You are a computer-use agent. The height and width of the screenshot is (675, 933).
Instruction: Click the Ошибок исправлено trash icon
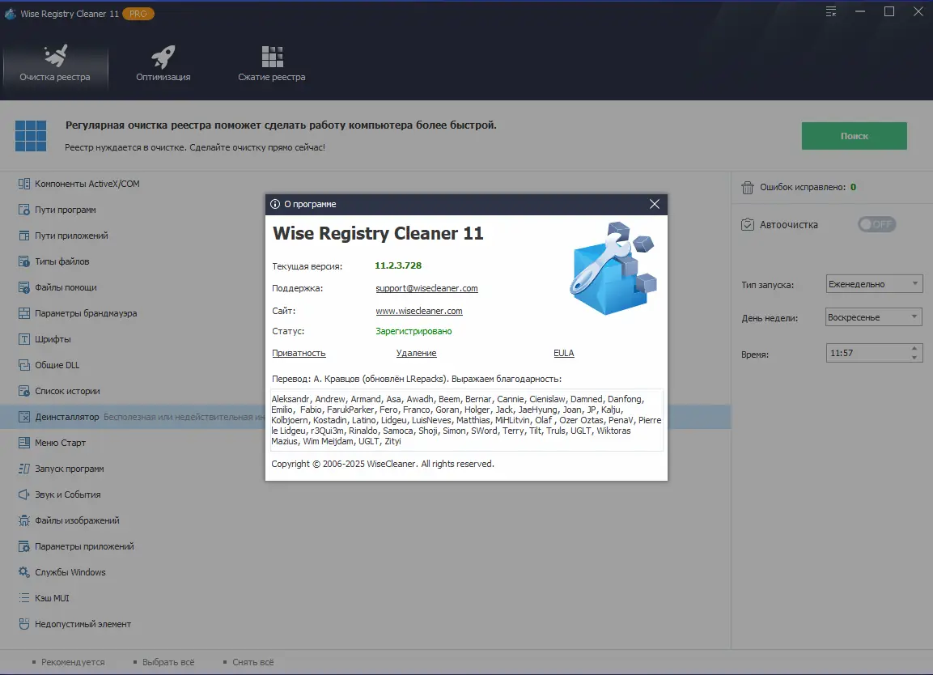(x=748, y=188)
